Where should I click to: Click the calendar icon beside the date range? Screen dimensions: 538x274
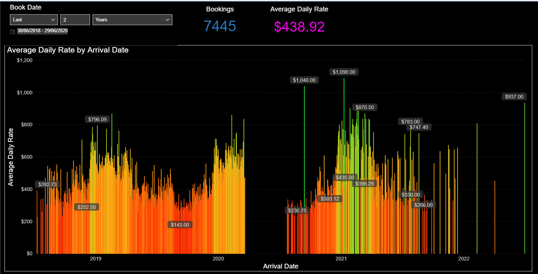[12, 32]
